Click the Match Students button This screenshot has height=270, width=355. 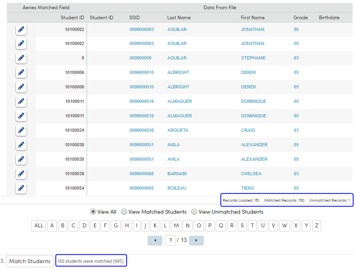click(29, 261)
